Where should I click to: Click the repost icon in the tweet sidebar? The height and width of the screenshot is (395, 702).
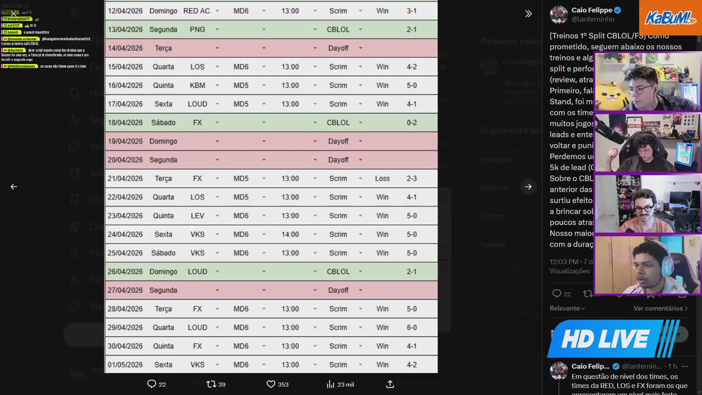[588, 294]
